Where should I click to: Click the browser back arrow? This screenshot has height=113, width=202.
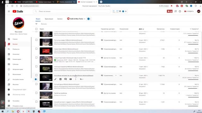8,6
